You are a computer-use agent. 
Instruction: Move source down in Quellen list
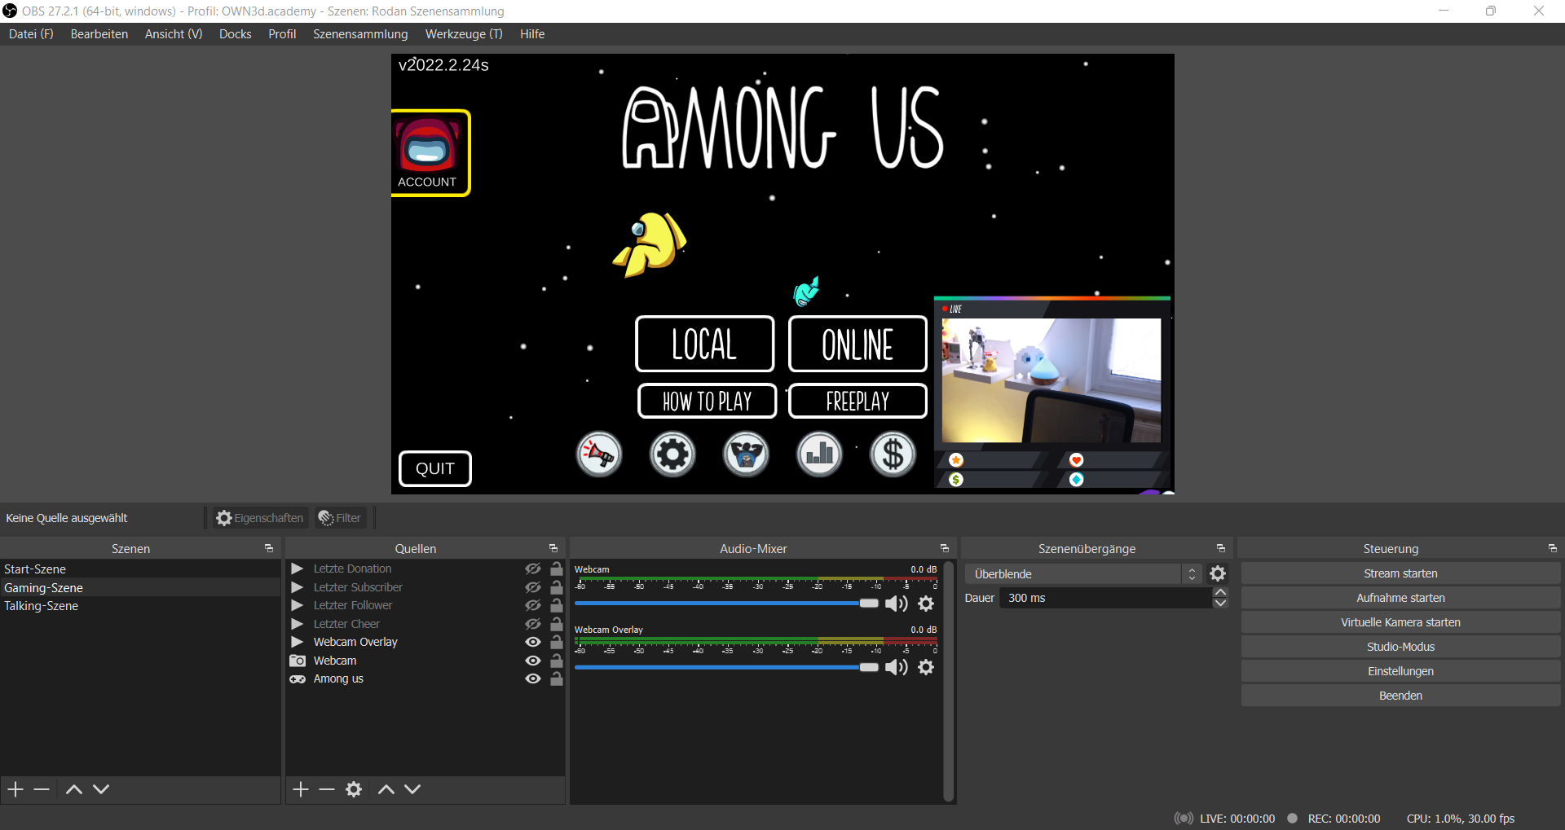tap(413, 789)
